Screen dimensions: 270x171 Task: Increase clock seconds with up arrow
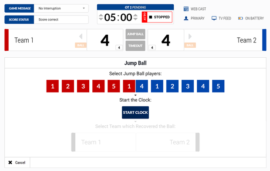click(x=135, y=15)
